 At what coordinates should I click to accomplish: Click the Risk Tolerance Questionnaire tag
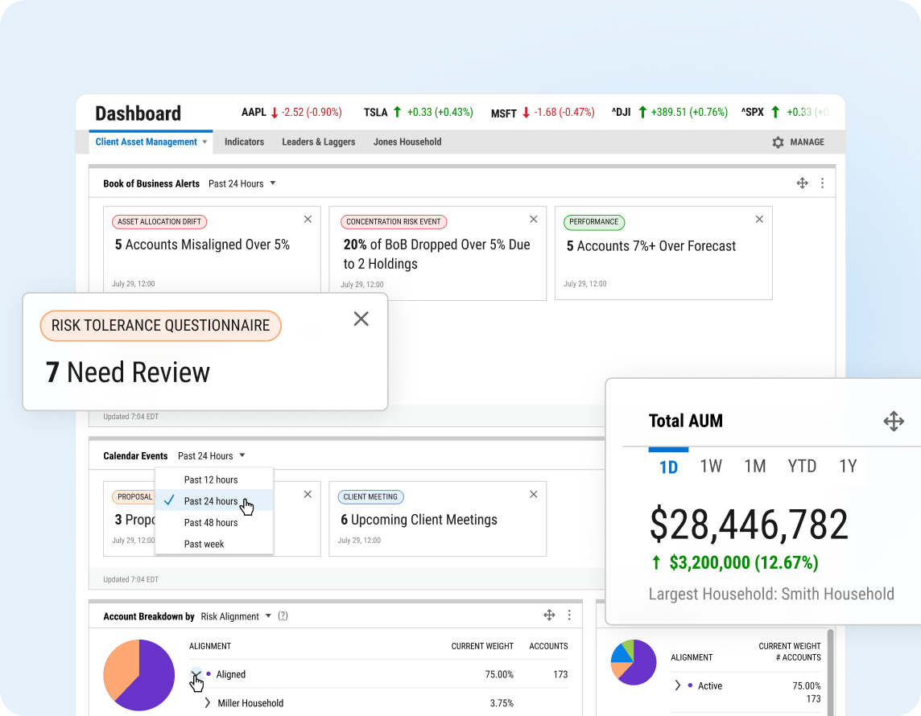(160, 326)
